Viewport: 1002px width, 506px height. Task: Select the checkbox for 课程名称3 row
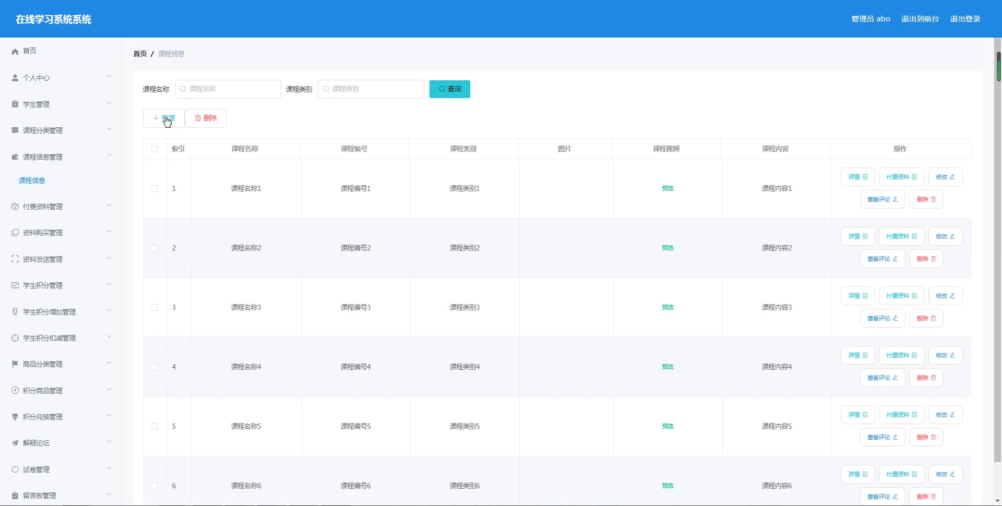154,308
